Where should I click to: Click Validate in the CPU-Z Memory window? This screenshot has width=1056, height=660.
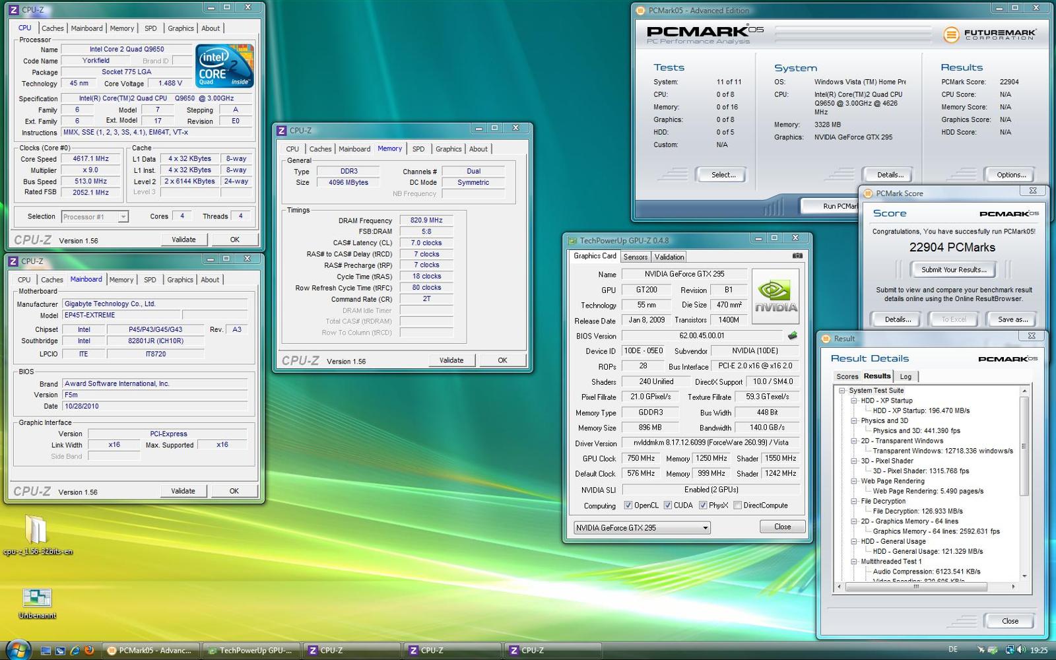tap(451, 360)
